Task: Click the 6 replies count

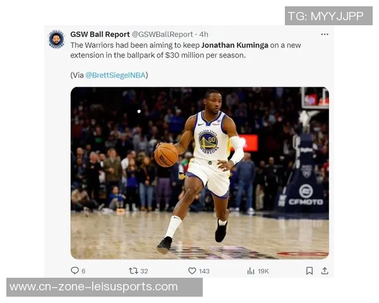Action: tap(83, 271)
